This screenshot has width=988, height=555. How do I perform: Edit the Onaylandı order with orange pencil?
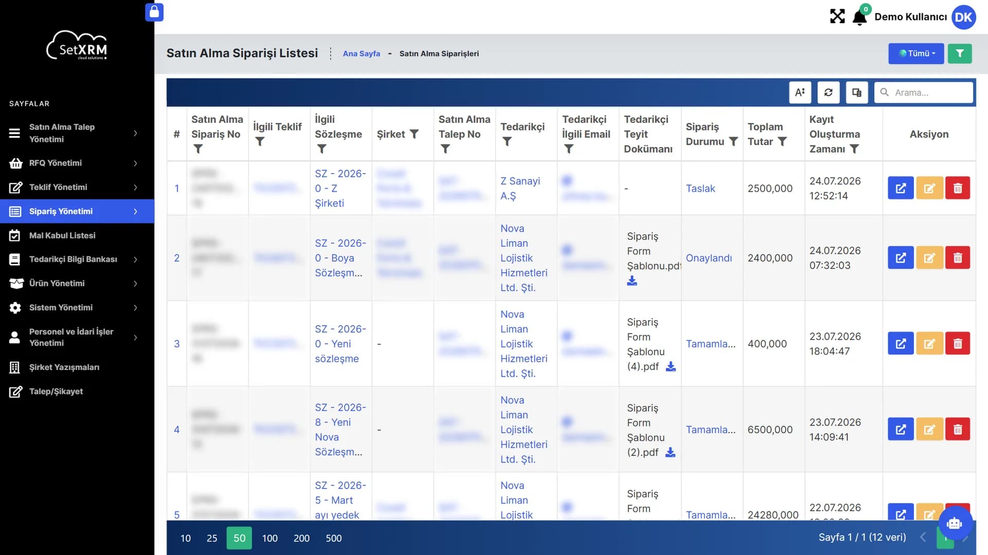(x=929, y=257)
